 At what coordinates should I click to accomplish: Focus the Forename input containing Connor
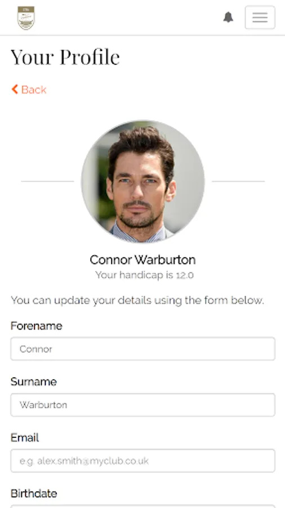143,349
